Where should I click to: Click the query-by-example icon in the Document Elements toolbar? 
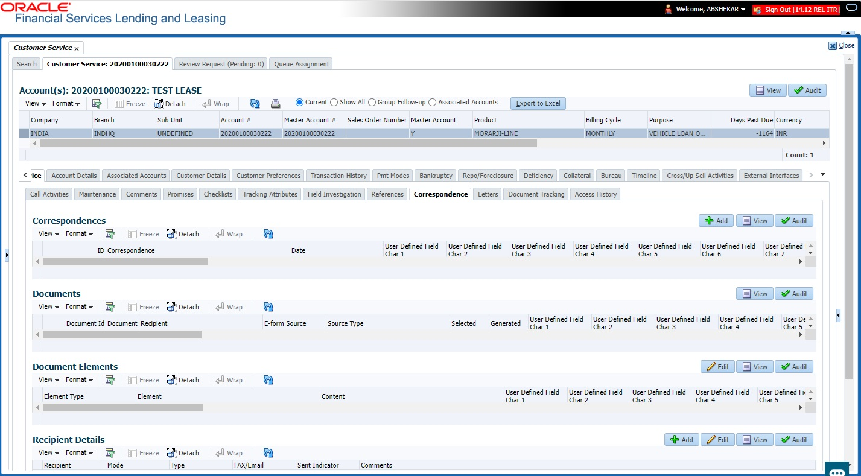[110, 380]
